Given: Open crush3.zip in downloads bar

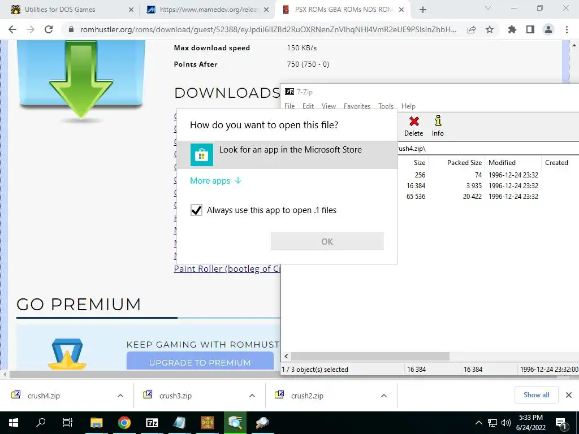Looking at the screenshot, I should coord(175,396).
